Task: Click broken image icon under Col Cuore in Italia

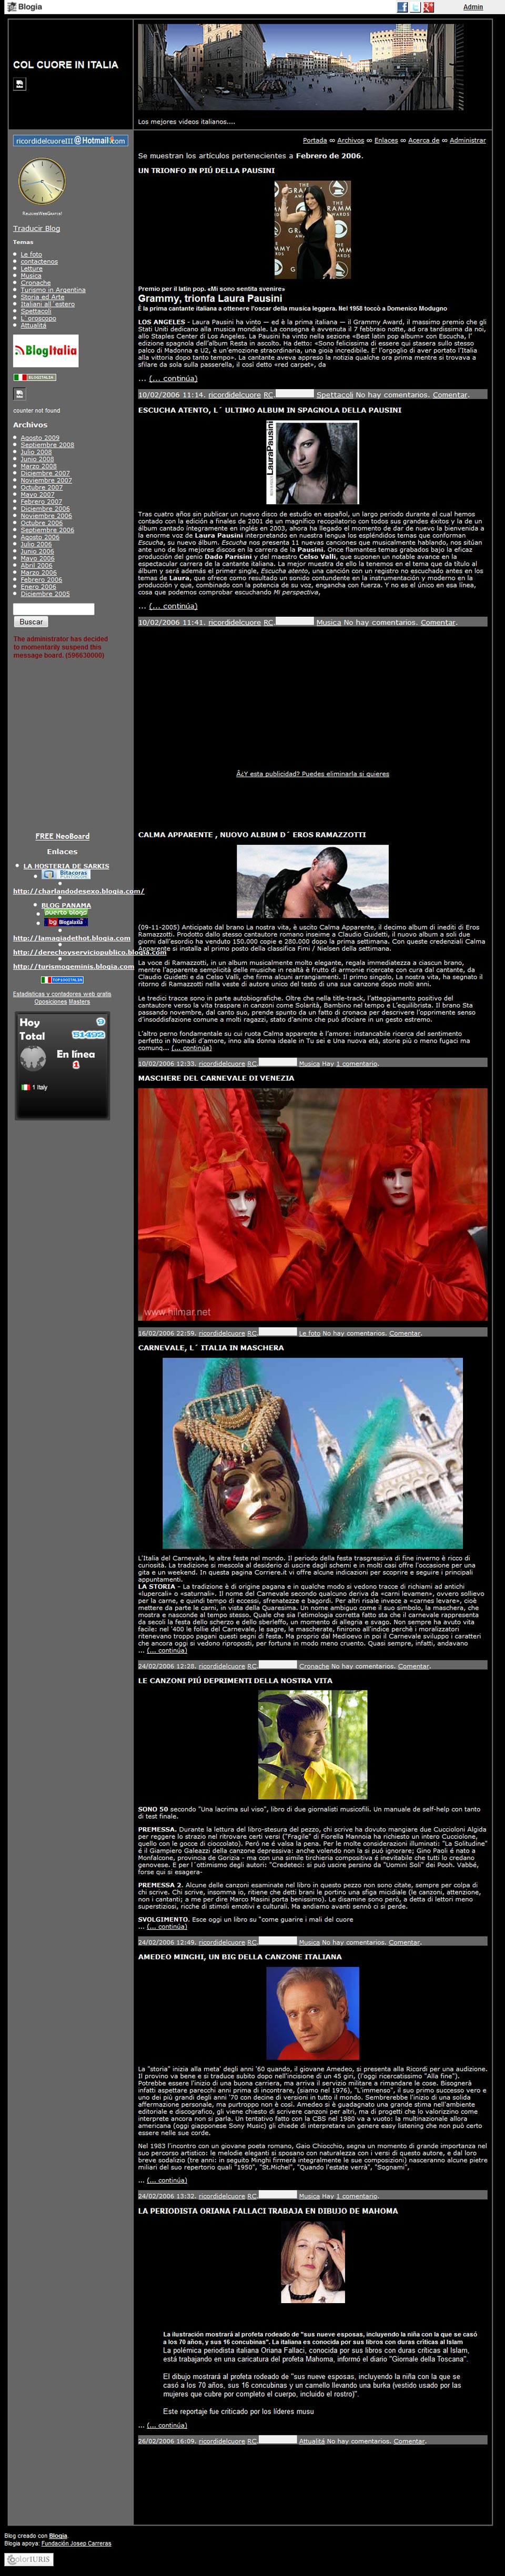Action: pos(19,84)
